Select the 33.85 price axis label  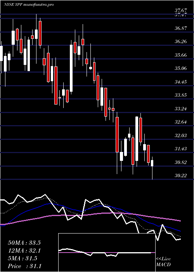click(x=181, y=95)
